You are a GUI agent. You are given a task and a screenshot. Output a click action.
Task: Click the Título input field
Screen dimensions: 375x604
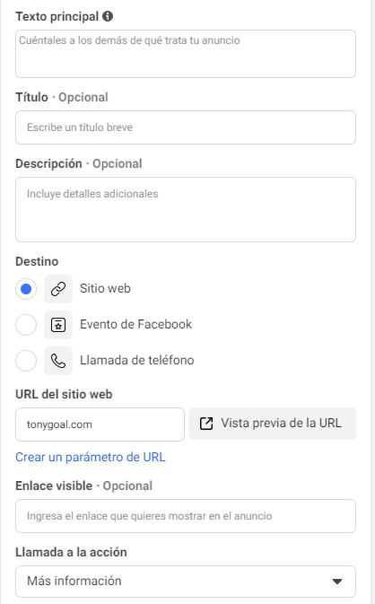186,127
